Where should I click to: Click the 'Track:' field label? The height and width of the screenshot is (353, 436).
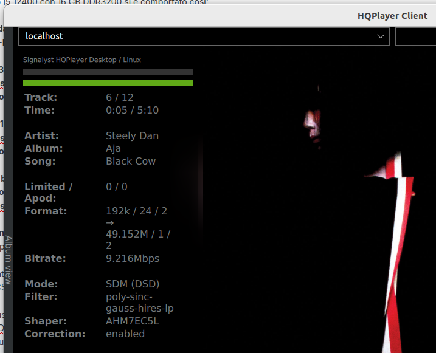click(x=41, y=97)
